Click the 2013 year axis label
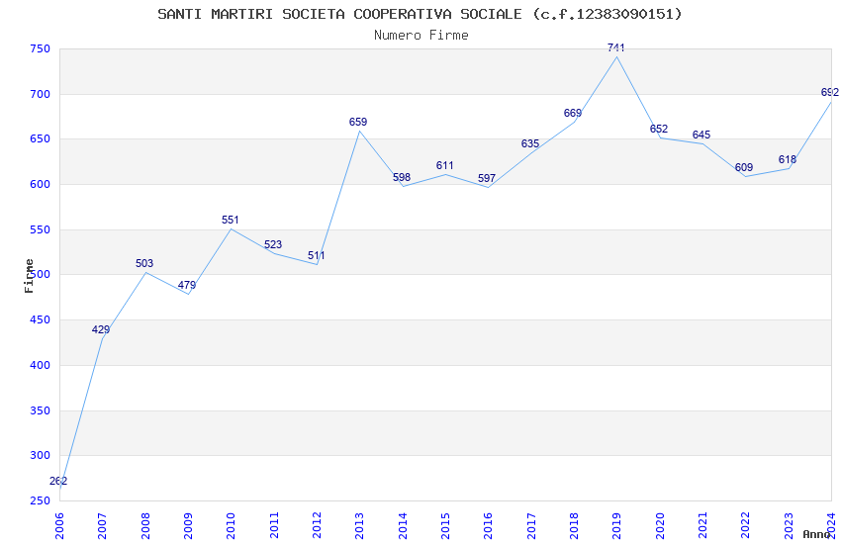This screenshot has height=544, width=841. point(359,525)
